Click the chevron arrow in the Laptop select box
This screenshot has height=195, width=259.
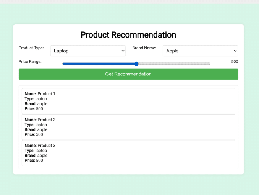point(123,51)
